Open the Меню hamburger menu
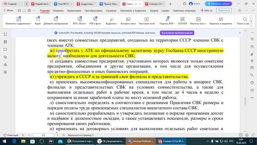Image resolution: width=257 pixels, height=145 pixels. coord(8,10)
